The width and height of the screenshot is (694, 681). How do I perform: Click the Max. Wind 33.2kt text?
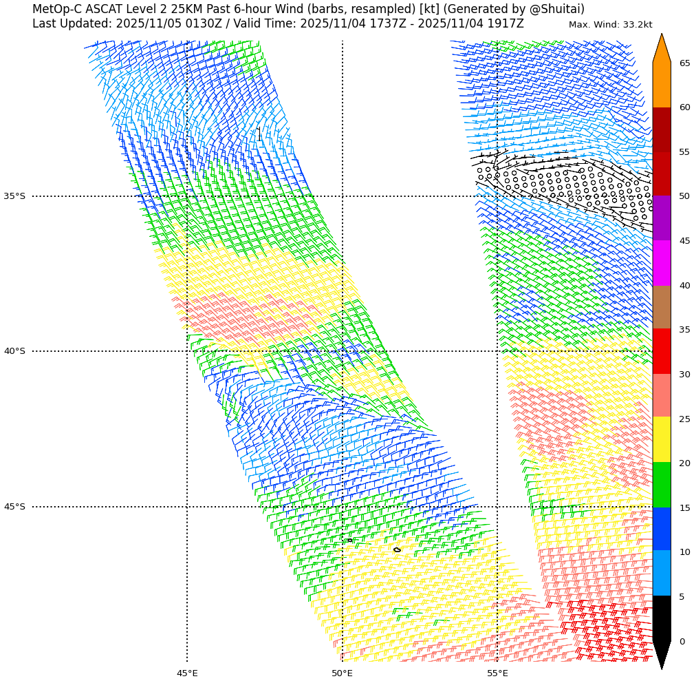pos(610,25)
